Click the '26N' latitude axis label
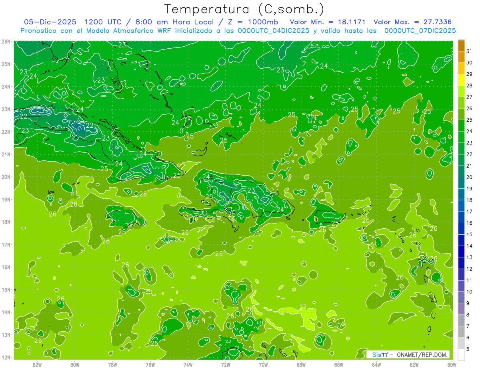The height and width of the screenshot is (370, 480). (x=6, y=42)
